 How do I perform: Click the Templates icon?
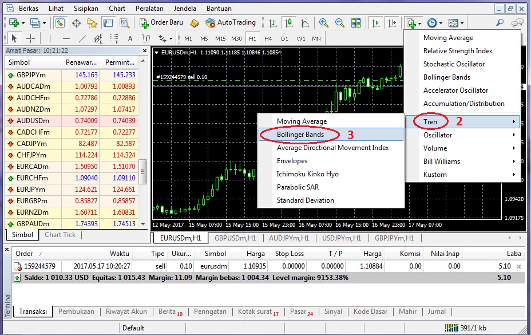click(453, 23)
